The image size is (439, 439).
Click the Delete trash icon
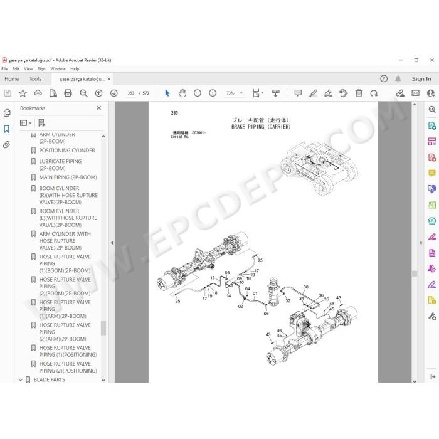(359, 93)
